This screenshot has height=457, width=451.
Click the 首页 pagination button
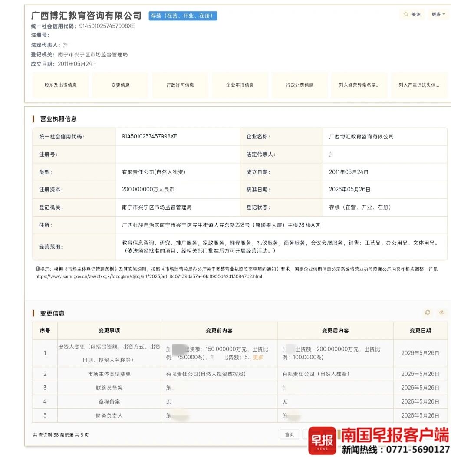[289, 434]
